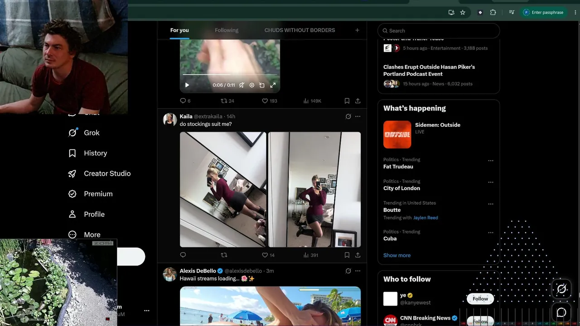Open the video player settings gear
Viewport: 580px width, 326px height.
pos(252,85)
